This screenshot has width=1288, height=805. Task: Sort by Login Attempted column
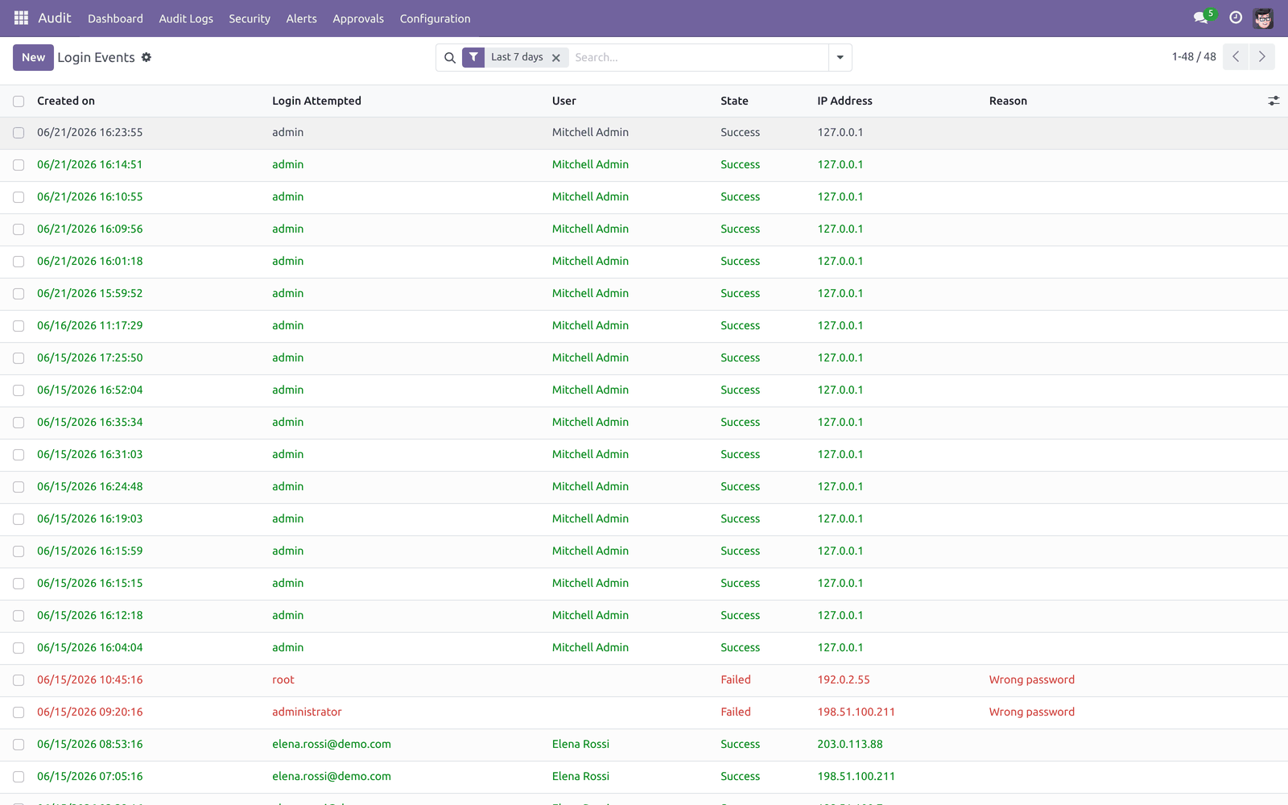tap(316, 101)
